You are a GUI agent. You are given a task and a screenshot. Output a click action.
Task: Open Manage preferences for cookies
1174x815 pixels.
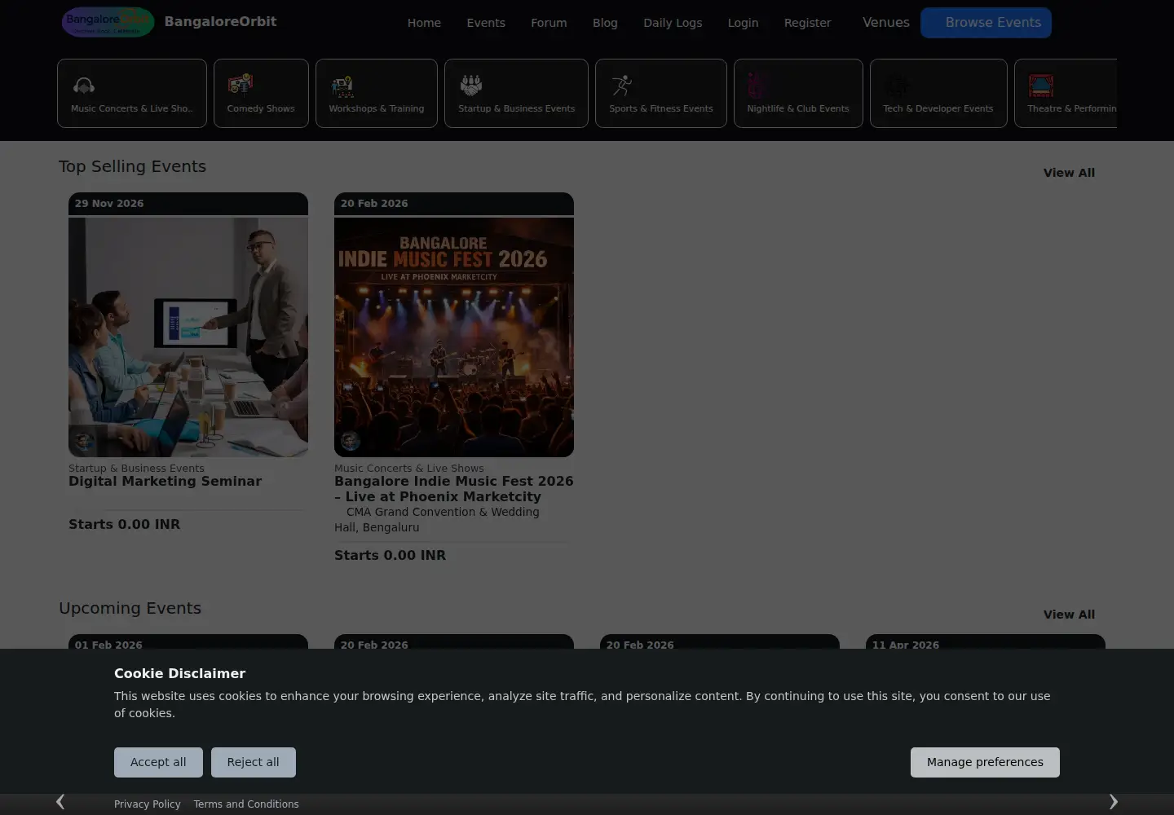985,762
